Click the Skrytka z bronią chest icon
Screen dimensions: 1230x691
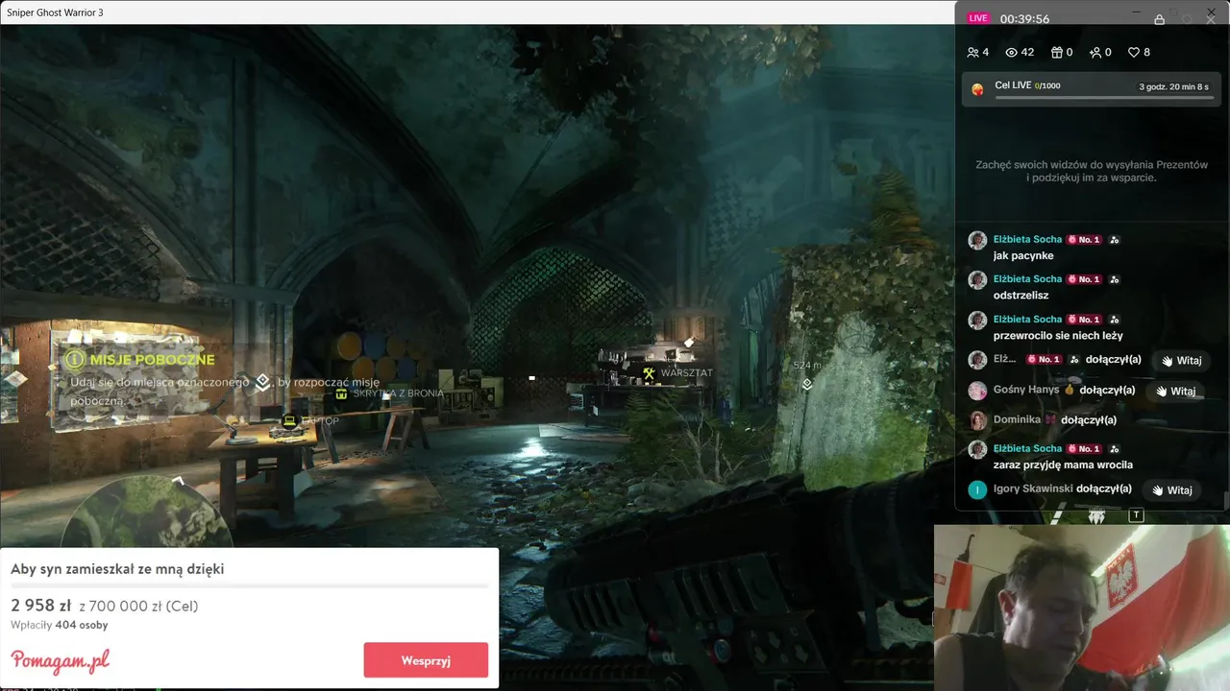341,393
